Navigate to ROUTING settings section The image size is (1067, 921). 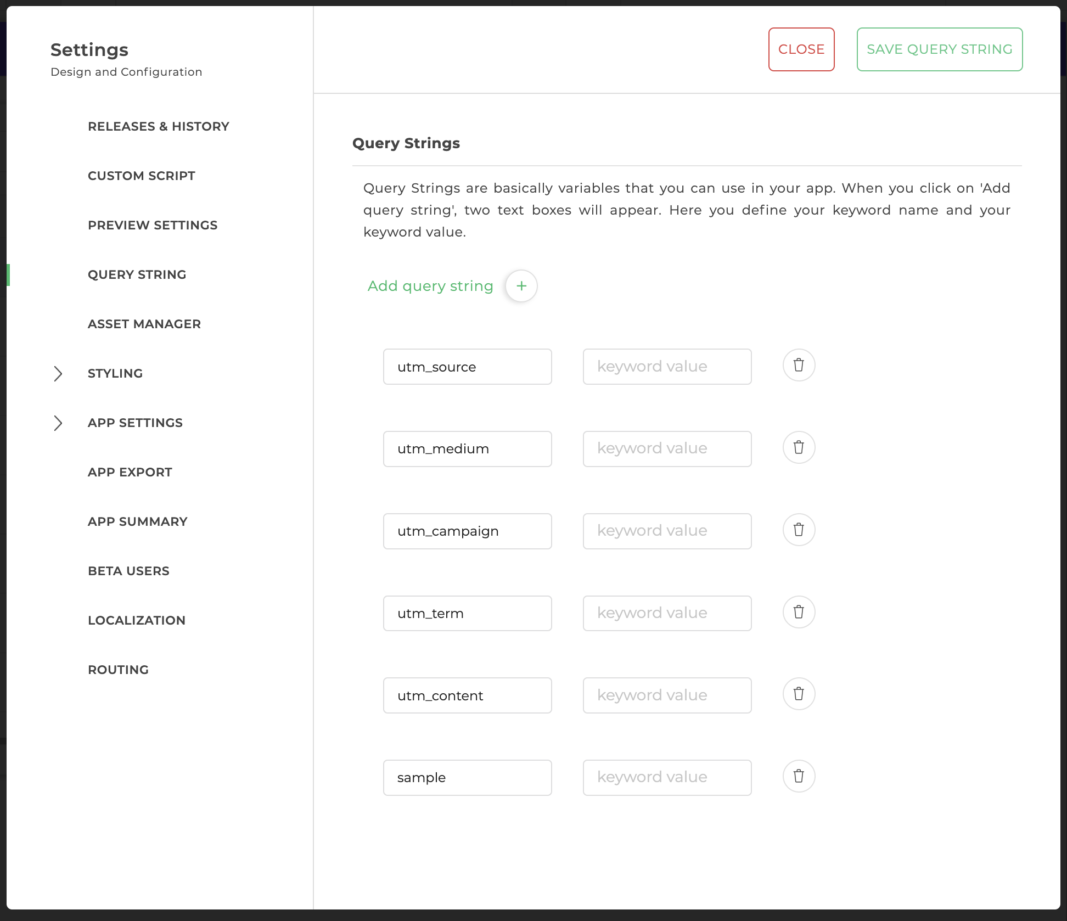[118, 669]
